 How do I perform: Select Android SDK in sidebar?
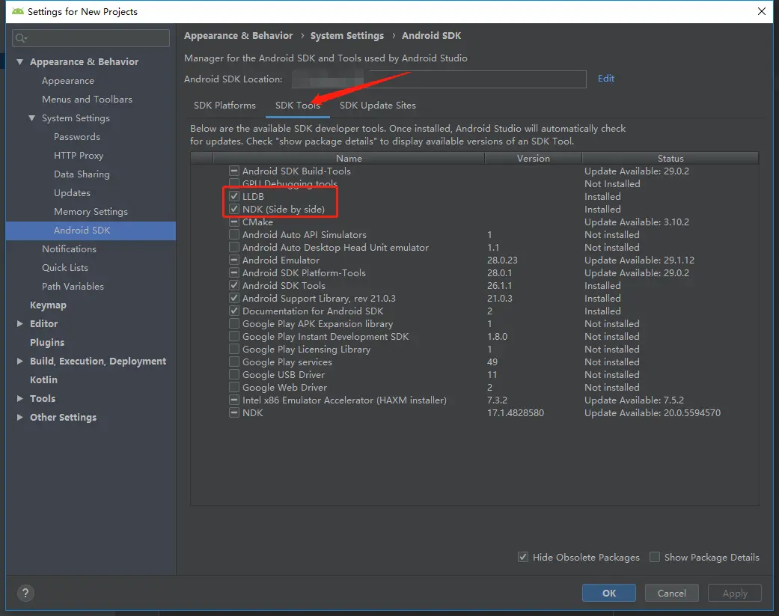tap(91, 231)
